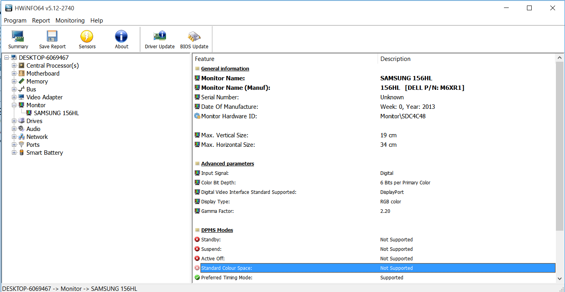565x292 pixels.
Task: Select the Standard Colour Space row
Action: (378, 268)
